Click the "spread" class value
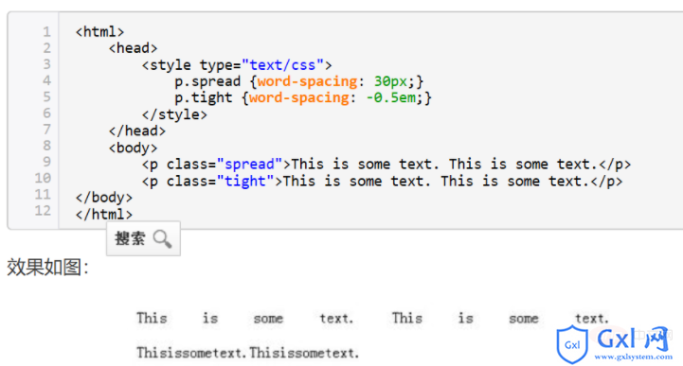Image resolution: width=683 pixels, height=366 pixels. tap(249, 165)
